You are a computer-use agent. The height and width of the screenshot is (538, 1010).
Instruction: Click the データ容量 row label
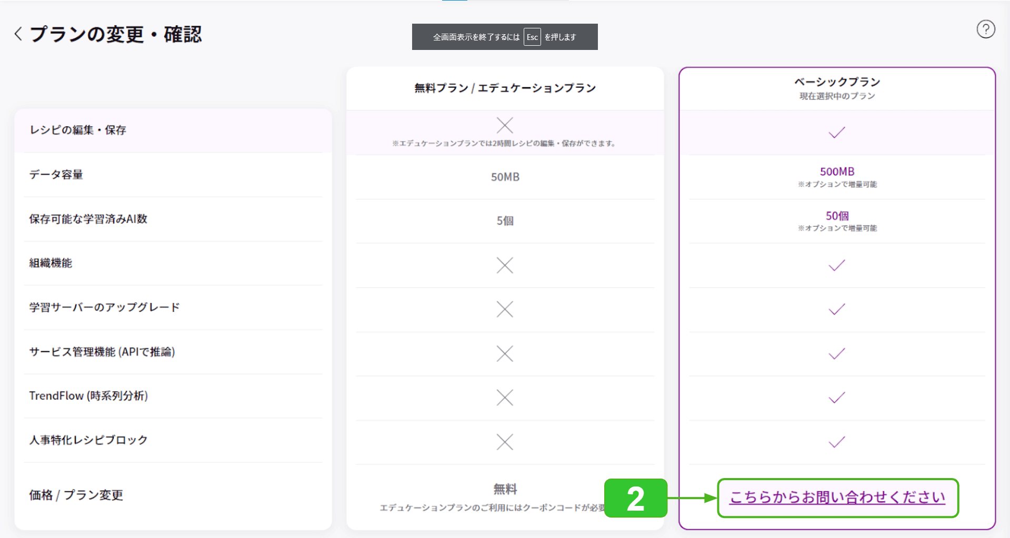[56, 175]
